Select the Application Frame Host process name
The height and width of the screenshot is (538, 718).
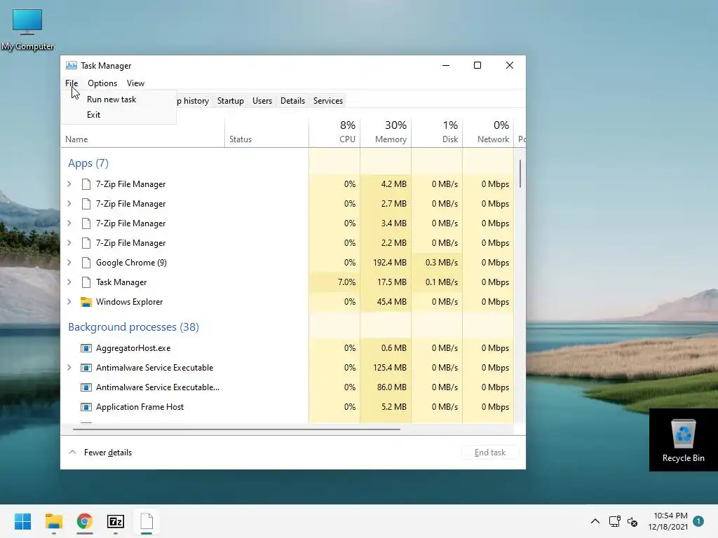click(x=140, y=407)
